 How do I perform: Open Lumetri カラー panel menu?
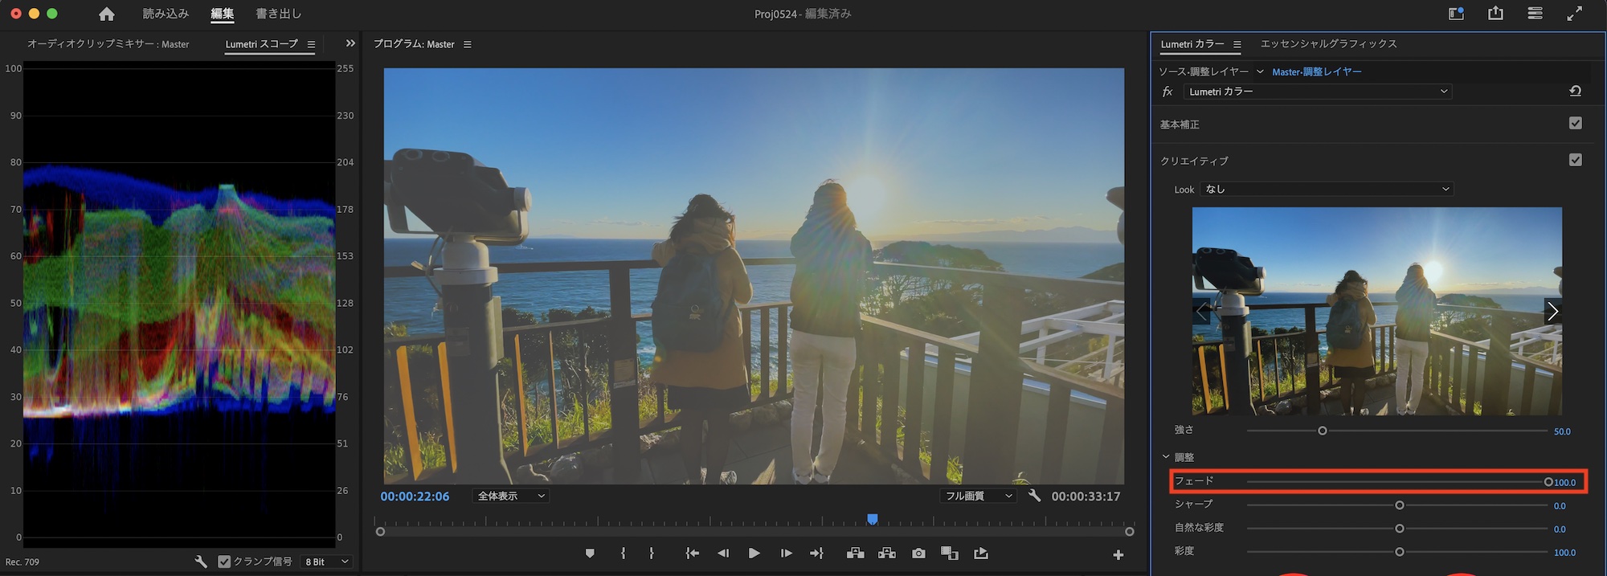point(1237,44)
